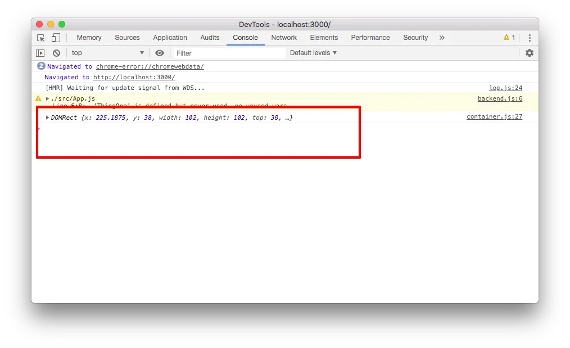Switch to the Sources tab
Viewport: 570px width, 348px height.
pos(127,38)
